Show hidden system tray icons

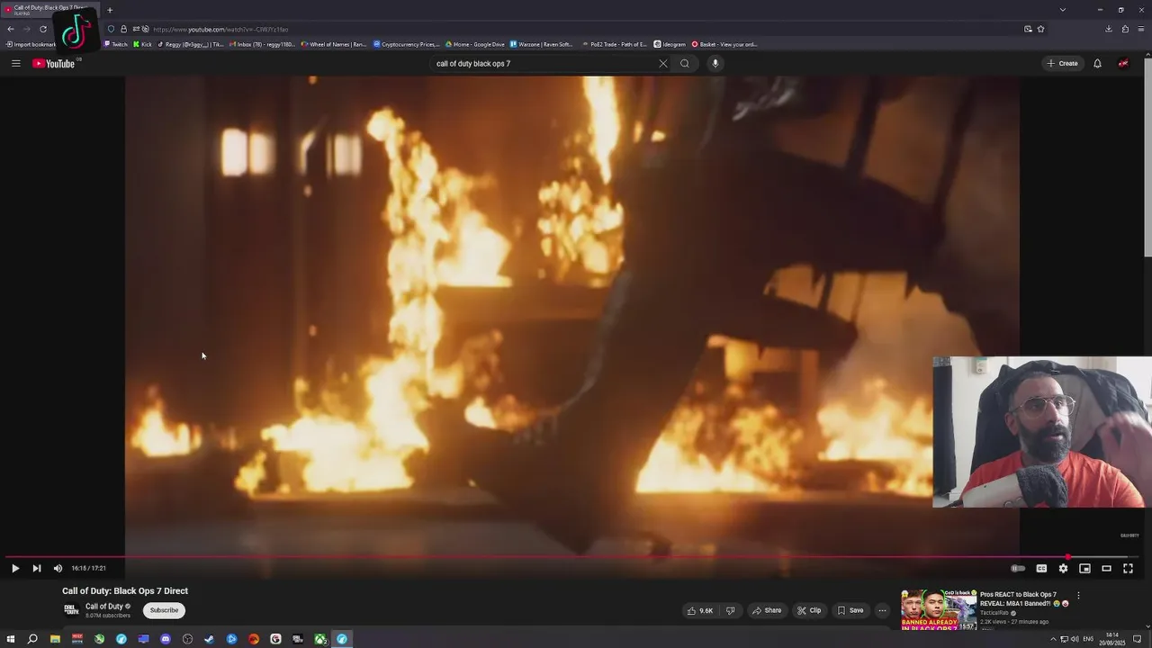(x=1053, y=639)
